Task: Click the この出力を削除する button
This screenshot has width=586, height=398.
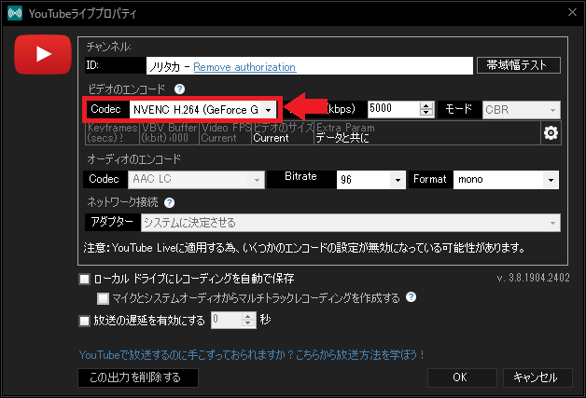Action: click(x=137, y=377)
